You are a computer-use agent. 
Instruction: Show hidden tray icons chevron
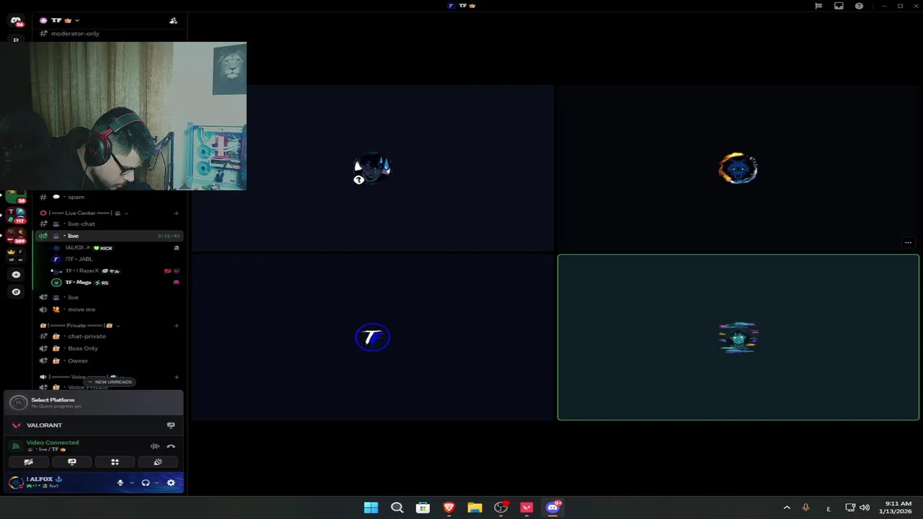pyautogui.click(x=787, y=507)
